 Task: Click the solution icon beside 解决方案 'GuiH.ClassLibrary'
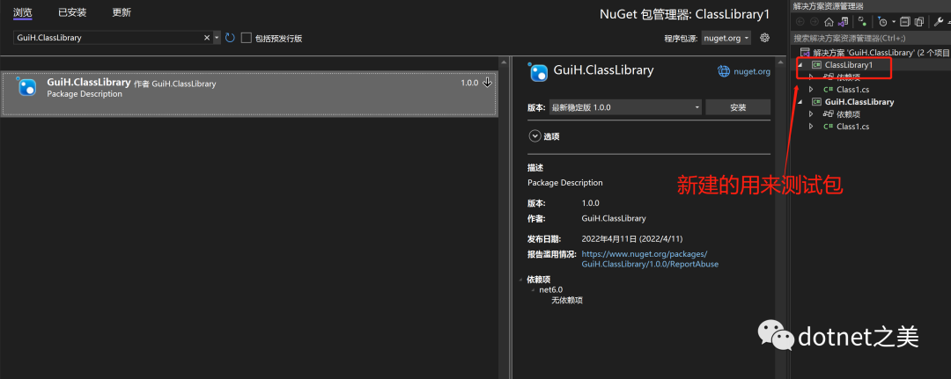tap(806, 53)
